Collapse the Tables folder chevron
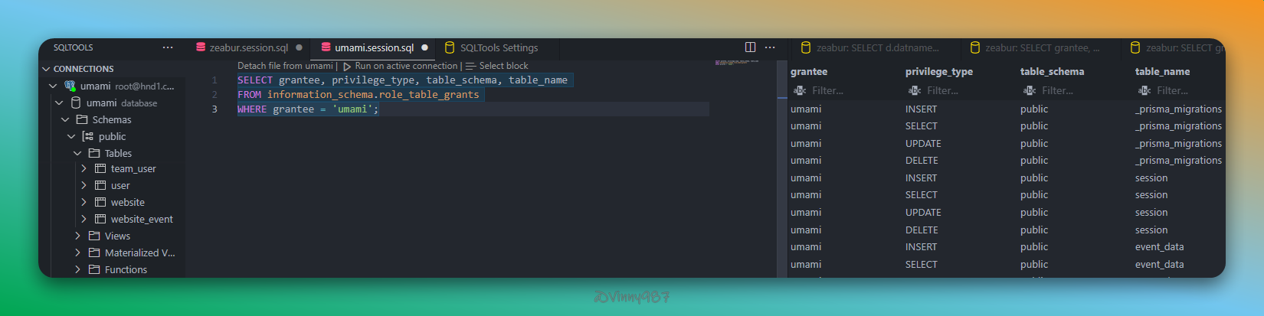This screenshot has height=316, width=1264. pos(77,153)
